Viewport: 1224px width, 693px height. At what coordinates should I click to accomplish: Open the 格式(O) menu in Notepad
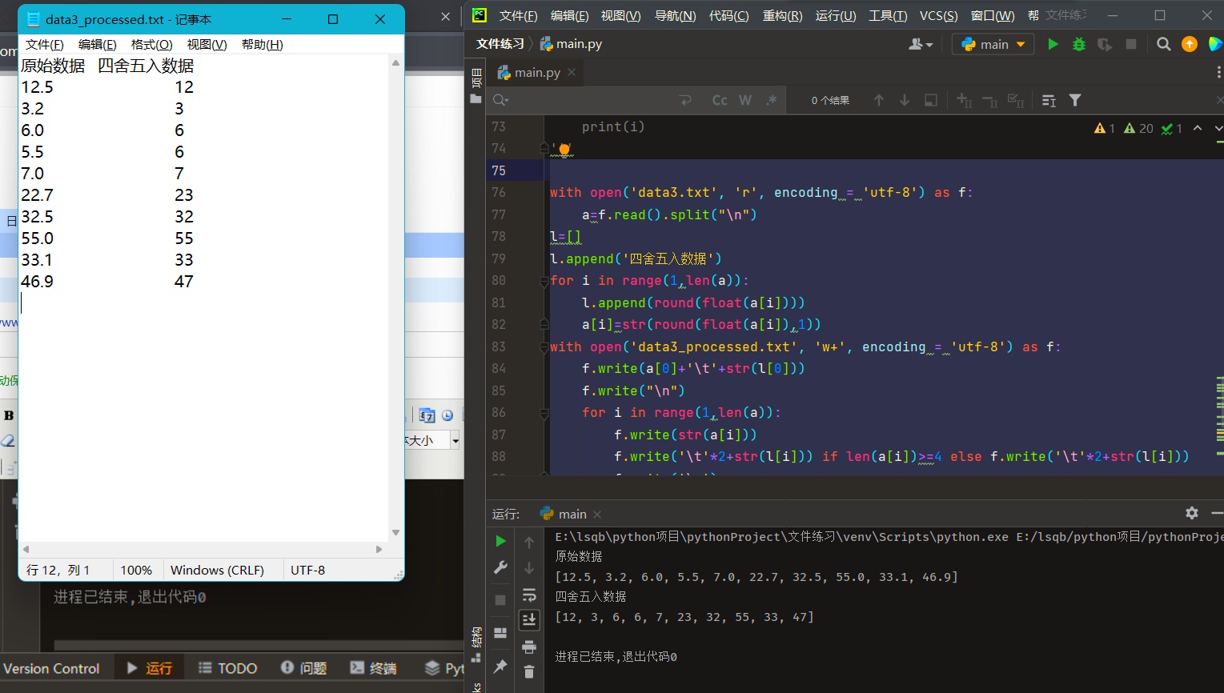[x=151, y=45]
